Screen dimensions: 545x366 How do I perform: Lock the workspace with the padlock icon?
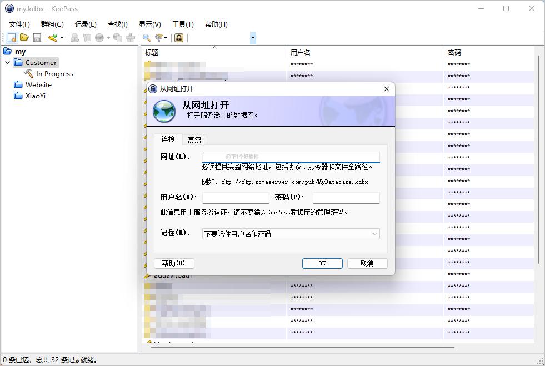(x=179, y=37)
